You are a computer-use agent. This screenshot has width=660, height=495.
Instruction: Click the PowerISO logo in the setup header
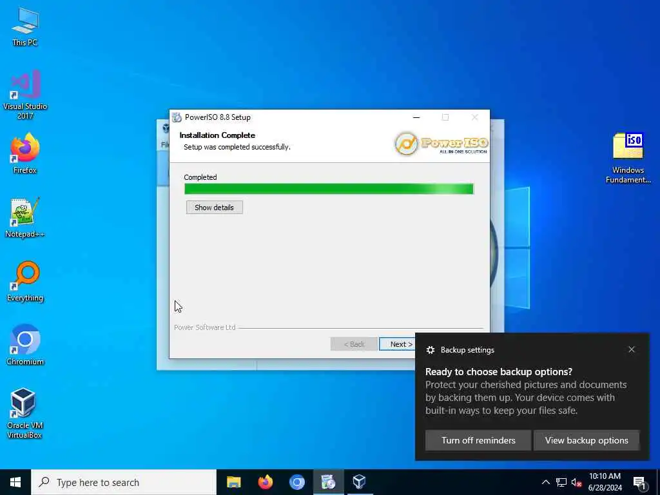pyautogui.click(x=441, y=144)
